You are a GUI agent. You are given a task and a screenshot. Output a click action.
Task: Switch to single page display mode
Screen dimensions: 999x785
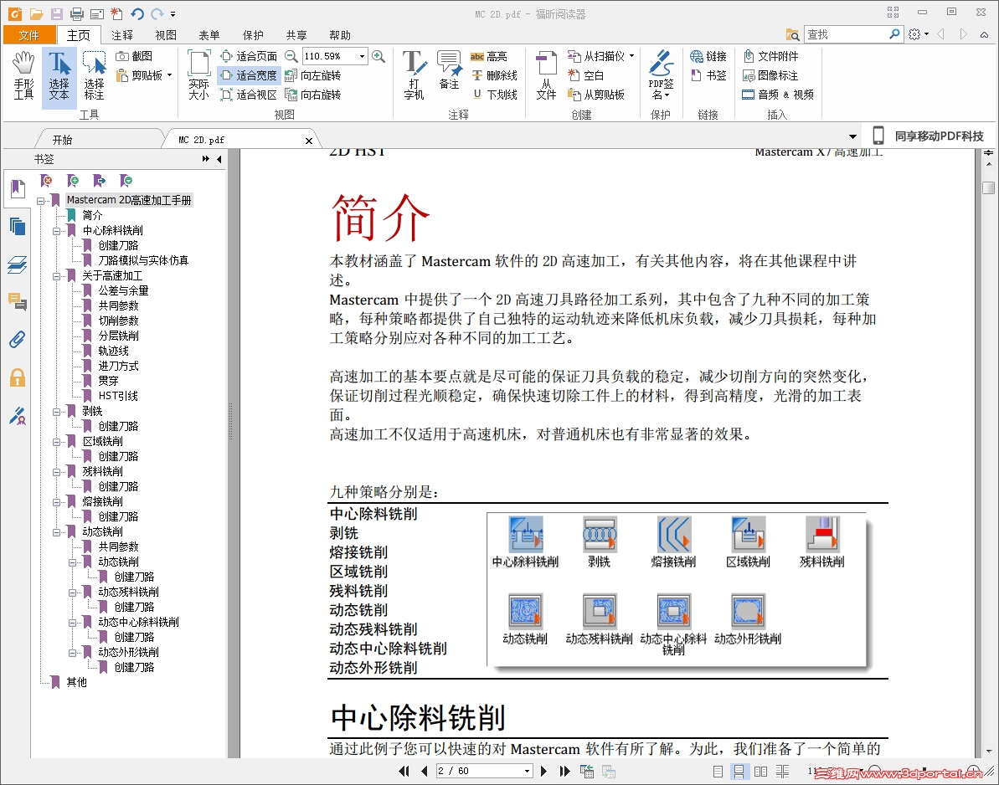click(x=718, y=771)
